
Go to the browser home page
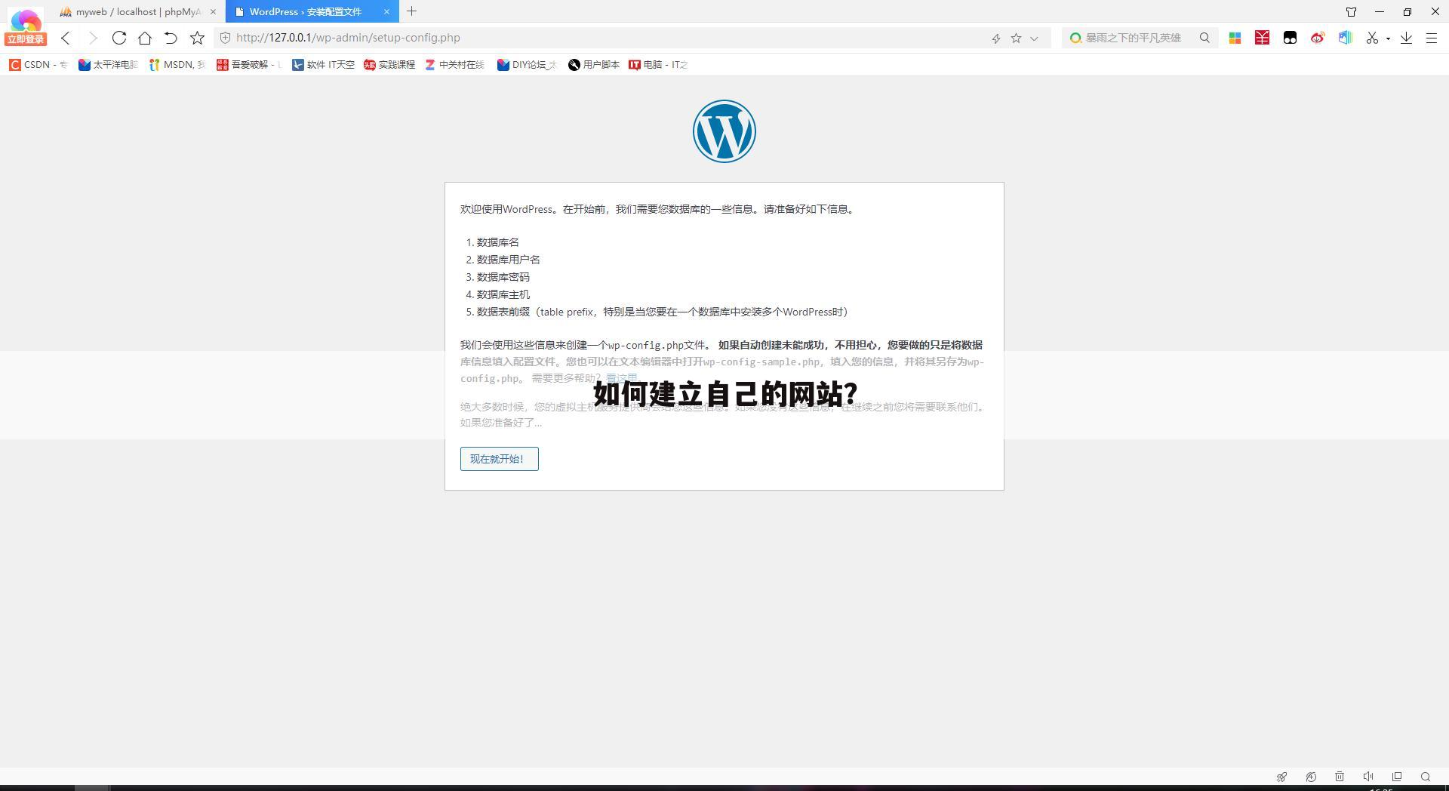point(145,38)
